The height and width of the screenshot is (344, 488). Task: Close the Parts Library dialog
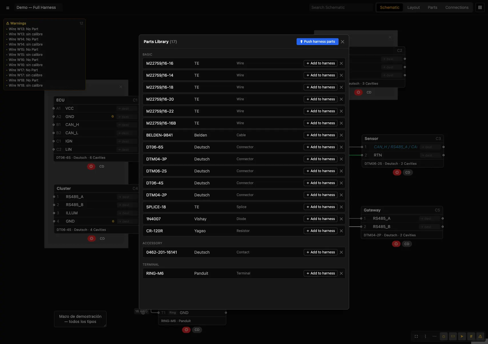(343, 42)
